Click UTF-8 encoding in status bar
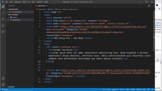162x91 pixels. point(122,89)
